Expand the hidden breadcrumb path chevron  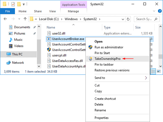[x=36, y=19]
